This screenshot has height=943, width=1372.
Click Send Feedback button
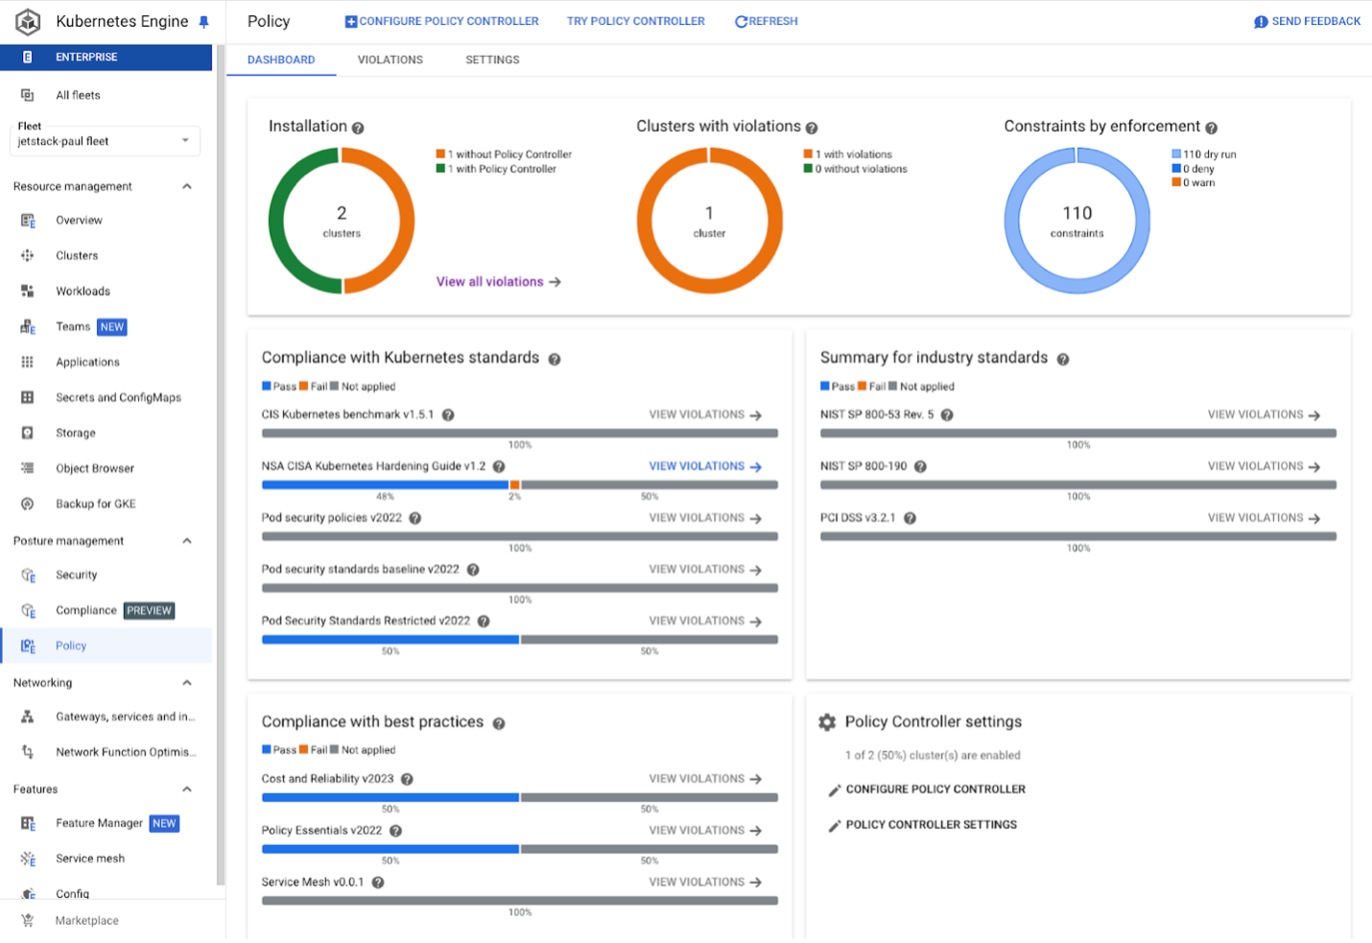click(1308, 21)
